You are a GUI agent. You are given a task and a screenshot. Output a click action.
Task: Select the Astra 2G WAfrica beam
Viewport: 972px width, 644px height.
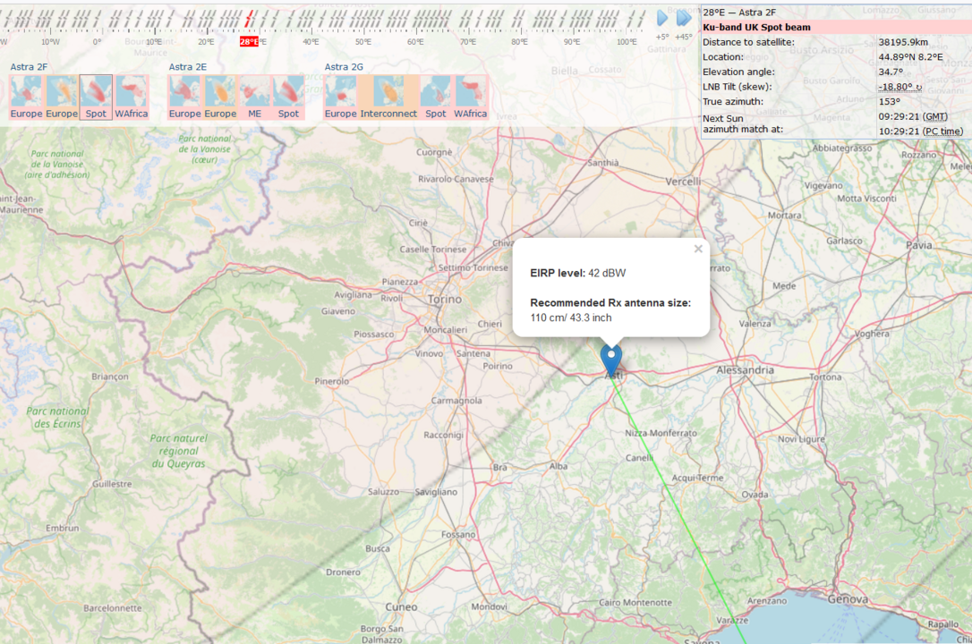pyautogui.click(x=469, y=92)
